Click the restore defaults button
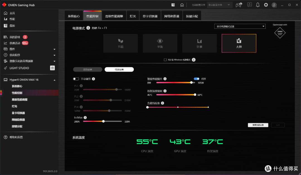The width and height of the screenshot is (301, 175). [258, 125]
